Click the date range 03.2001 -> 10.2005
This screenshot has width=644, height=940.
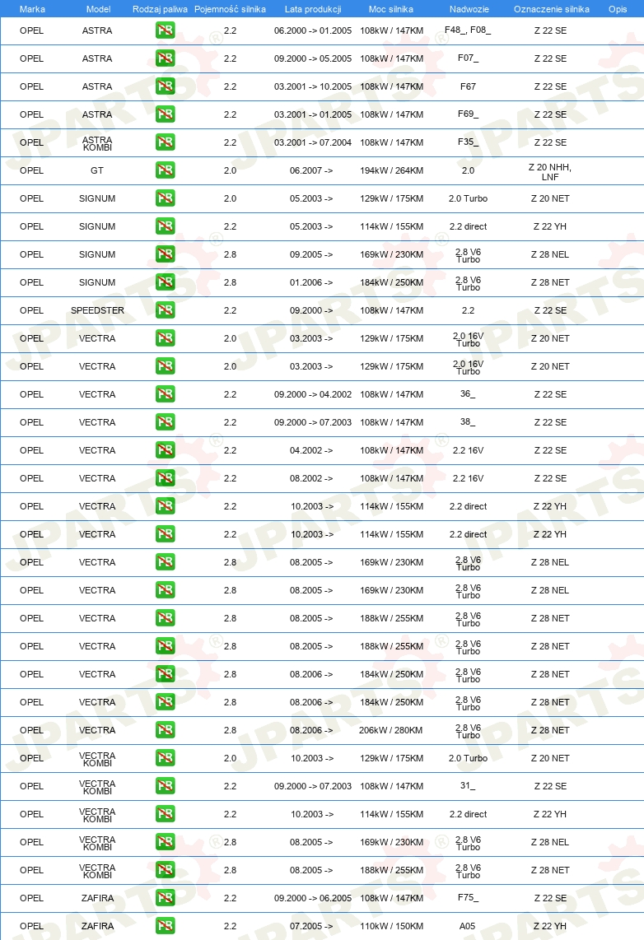[x=313, y=86]
